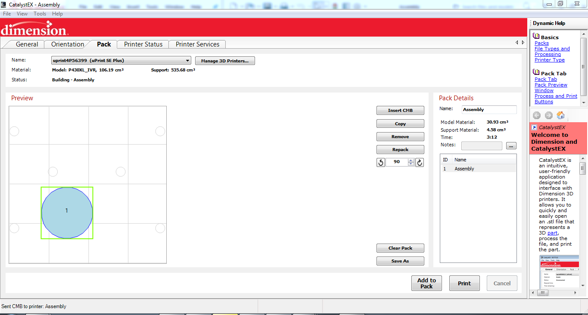Open the Pack Preview Window help link
This screenshot has width=588, height=315.
[551, 88]
